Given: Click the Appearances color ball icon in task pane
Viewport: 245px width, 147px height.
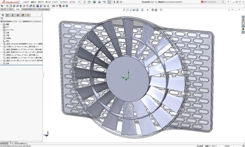Looking at the screenshot, I should pos(243,29).
